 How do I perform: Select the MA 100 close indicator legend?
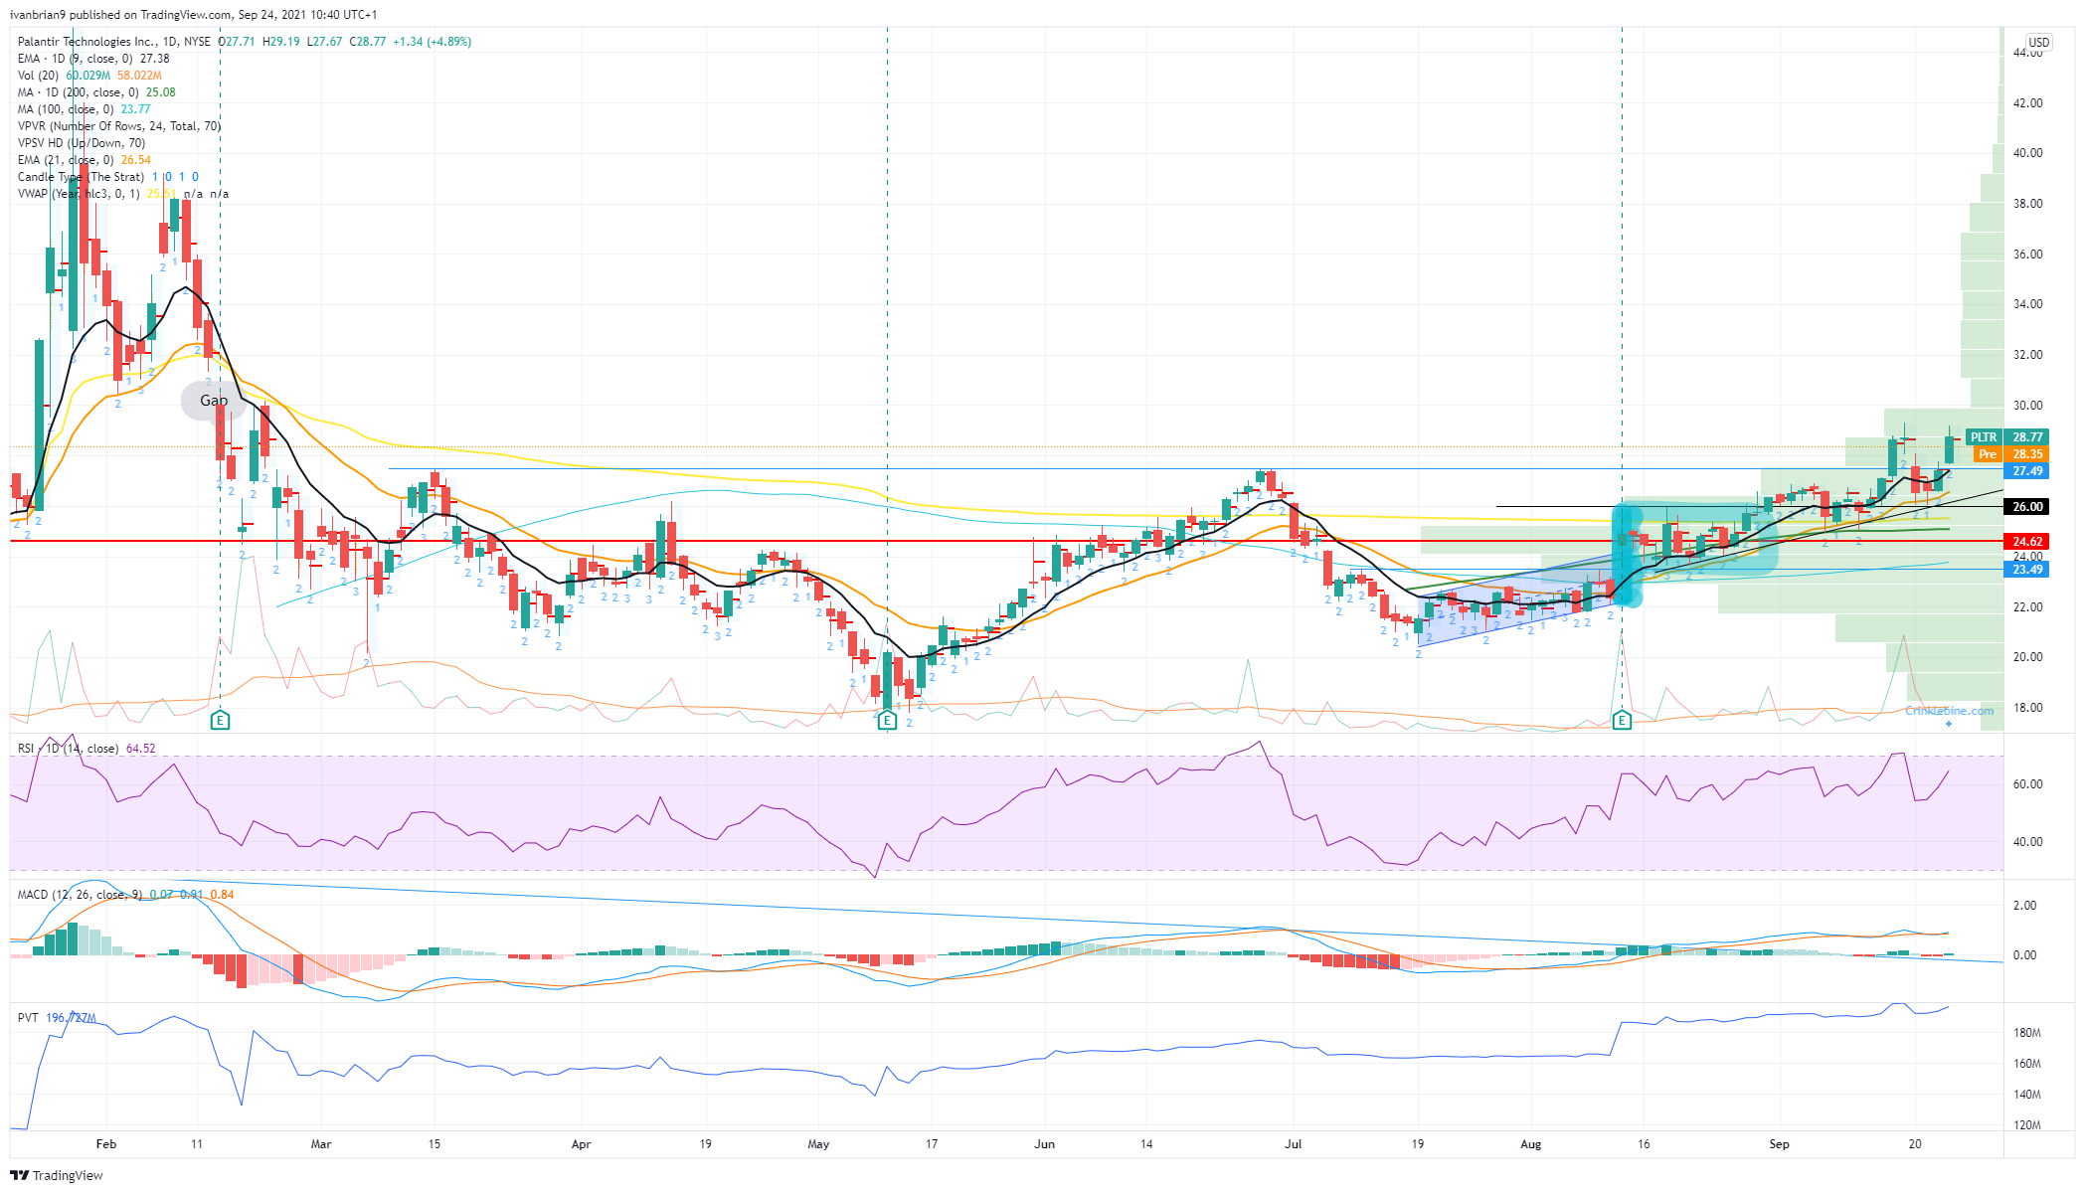(x=84, y=109)
